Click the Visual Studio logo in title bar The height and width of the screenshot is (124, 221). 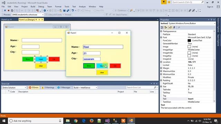point(3,3)
